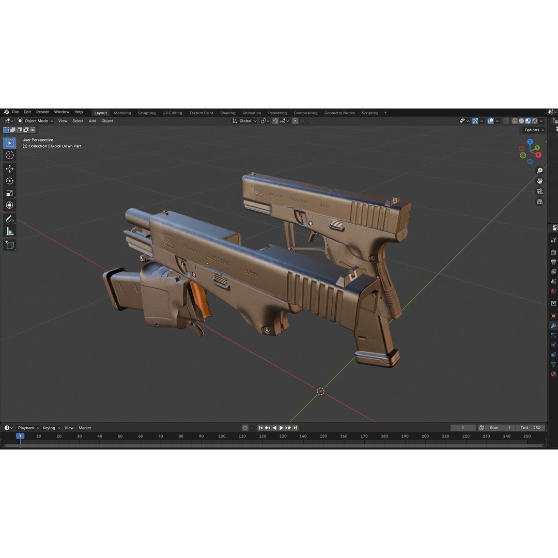
Task: Open the Physics properties icon
Action: click(x=553, y=345)
